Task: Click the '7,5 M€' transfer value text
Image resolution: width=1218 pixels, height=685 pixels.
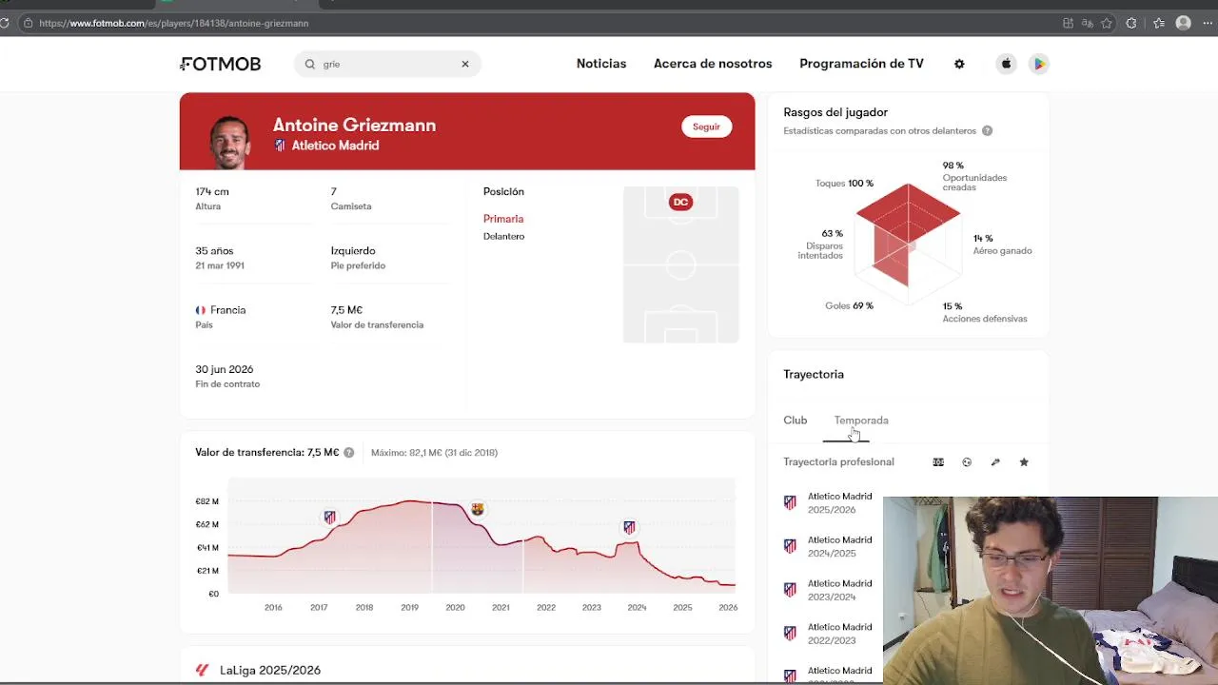Action: tap(346, 310)
